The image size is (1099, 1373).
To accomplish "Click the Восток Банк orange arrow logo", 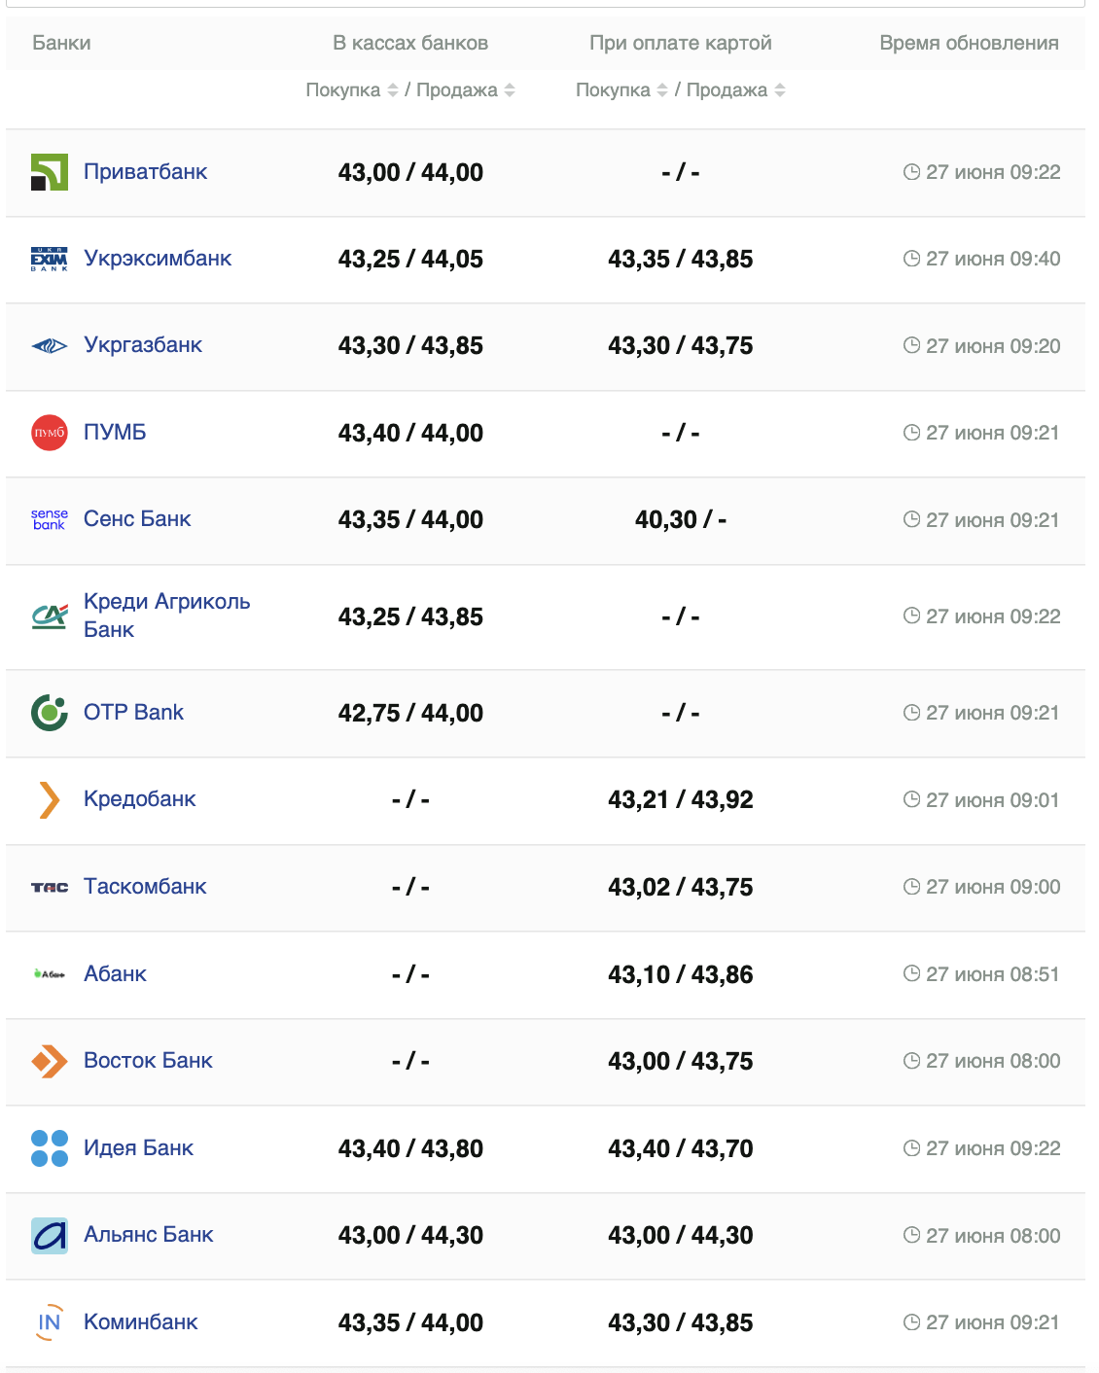I will click(x=49, y=1061).
